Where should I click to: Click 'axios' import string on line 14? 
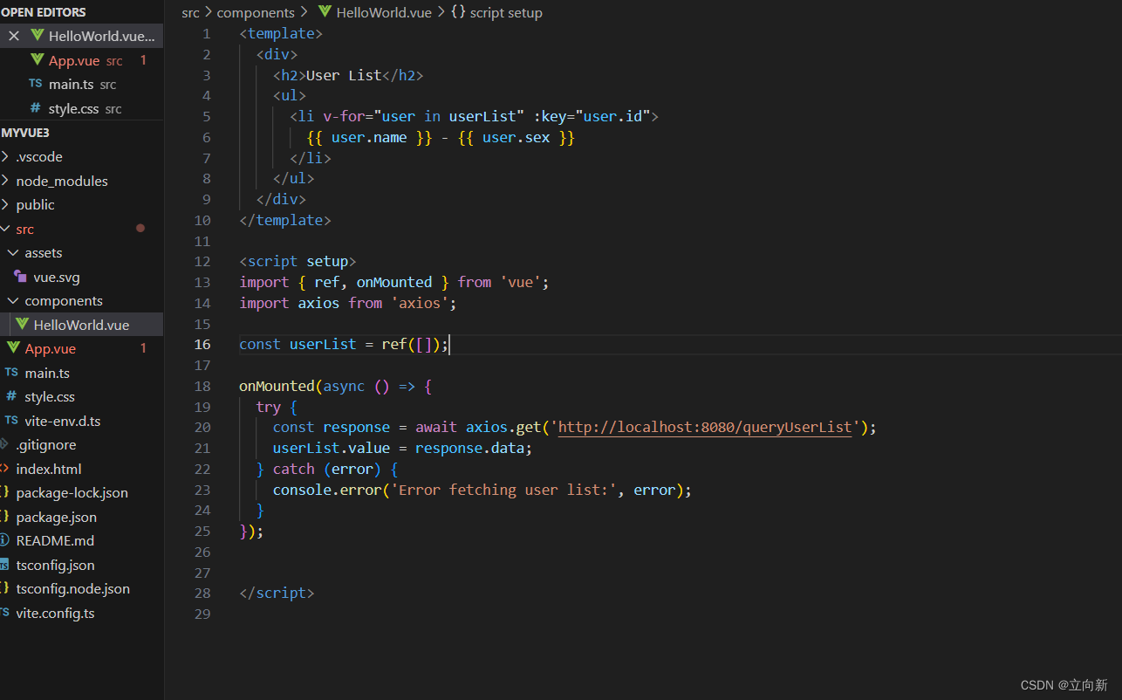coord(420,303)
